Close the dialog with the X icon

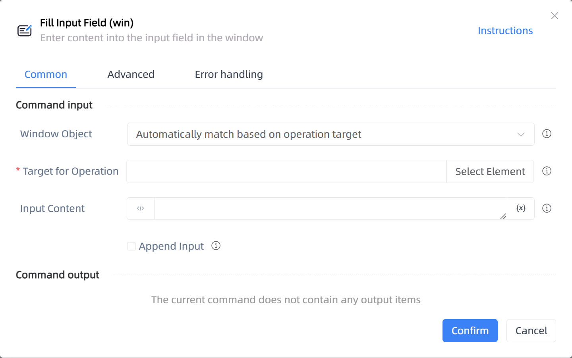(x=555, y=16)
